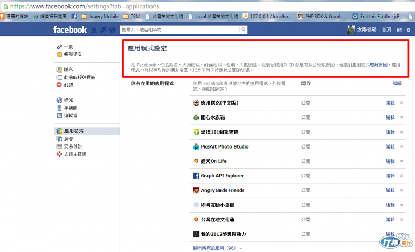Click the HTTPS padlock icon

pos(6,6)
